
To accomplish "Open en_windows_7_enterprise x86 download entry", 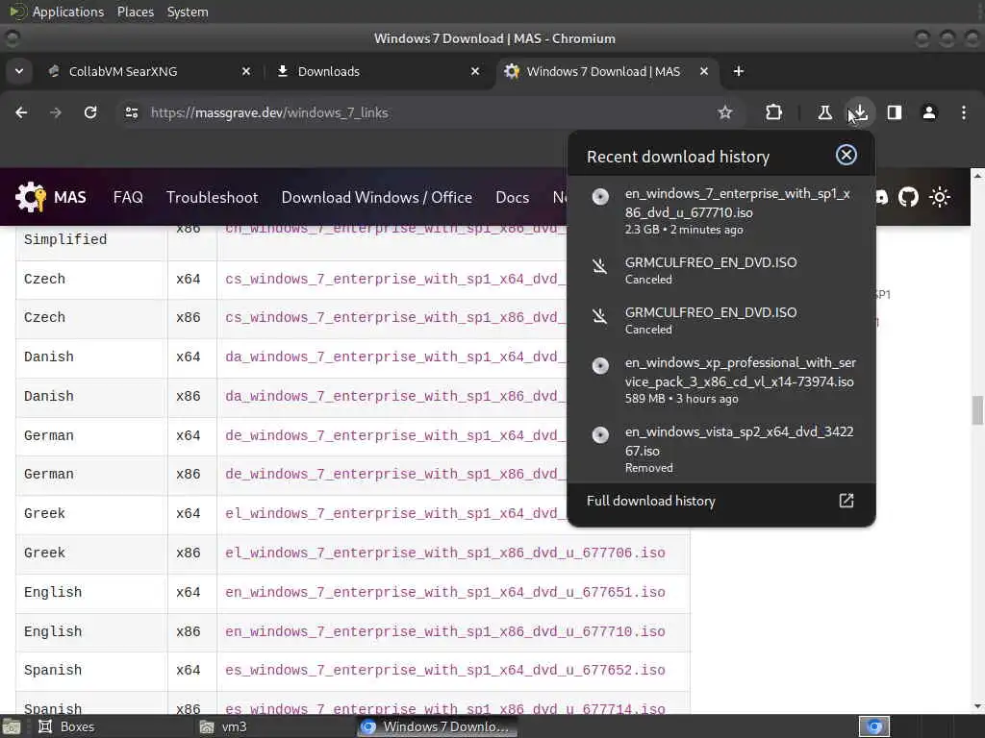I will tap(721, 210).
